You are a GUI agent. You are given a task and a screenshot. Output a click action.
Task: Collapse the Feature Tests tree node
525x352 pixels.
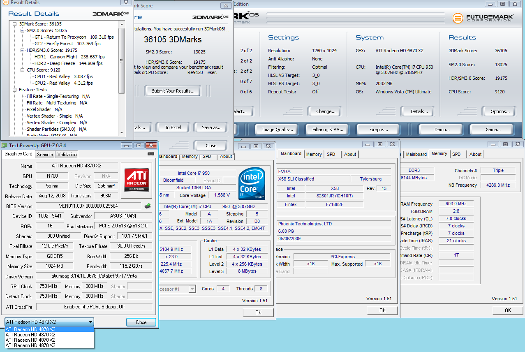[15, 90]
